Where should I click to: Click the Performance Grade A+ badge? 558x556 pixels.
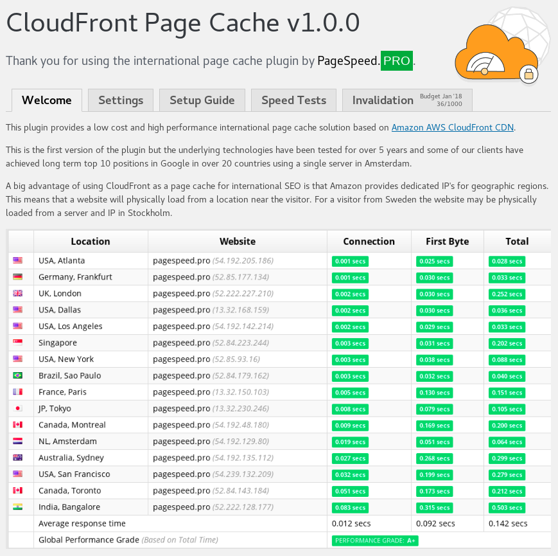(x=375, y=541)
